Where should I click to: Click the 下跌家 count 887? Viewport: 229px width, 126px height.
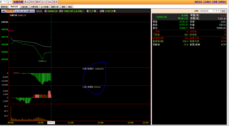(x=186, y=35)
